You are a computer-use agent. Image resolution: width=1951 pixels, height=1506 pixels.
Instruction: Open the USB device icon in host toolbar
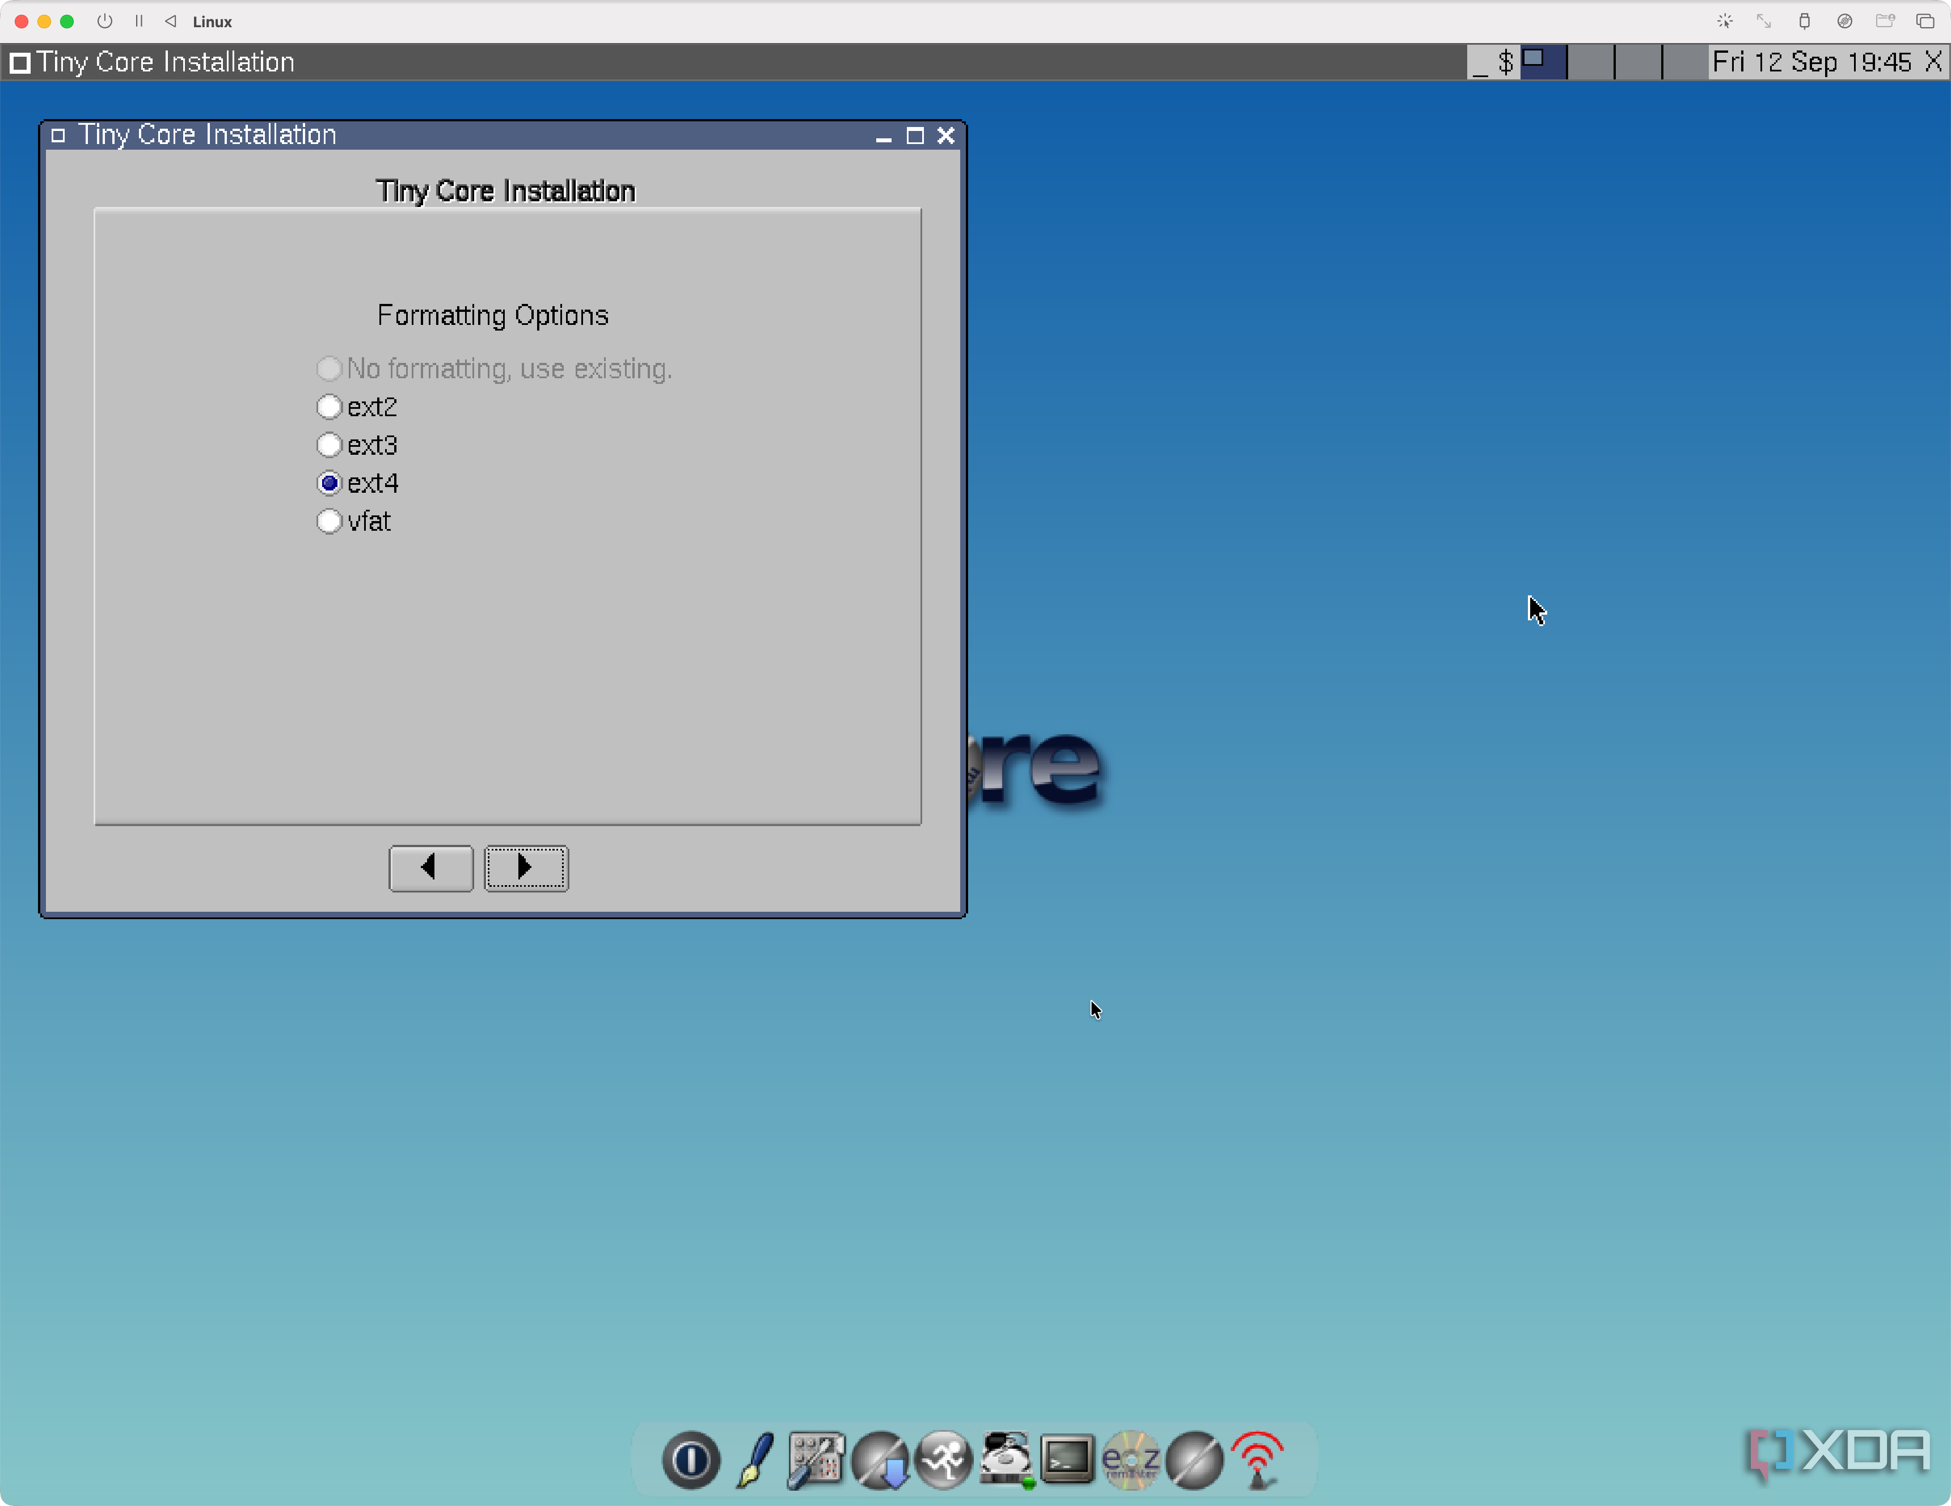pos(1804,20)
